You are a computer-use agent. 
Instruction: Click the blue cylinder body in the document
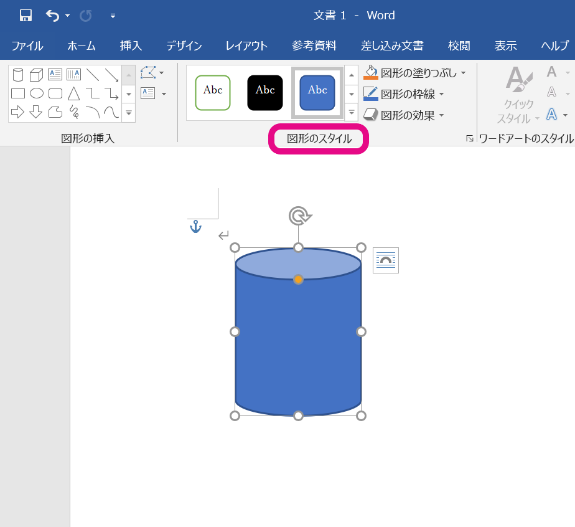(x=298, y=343)
